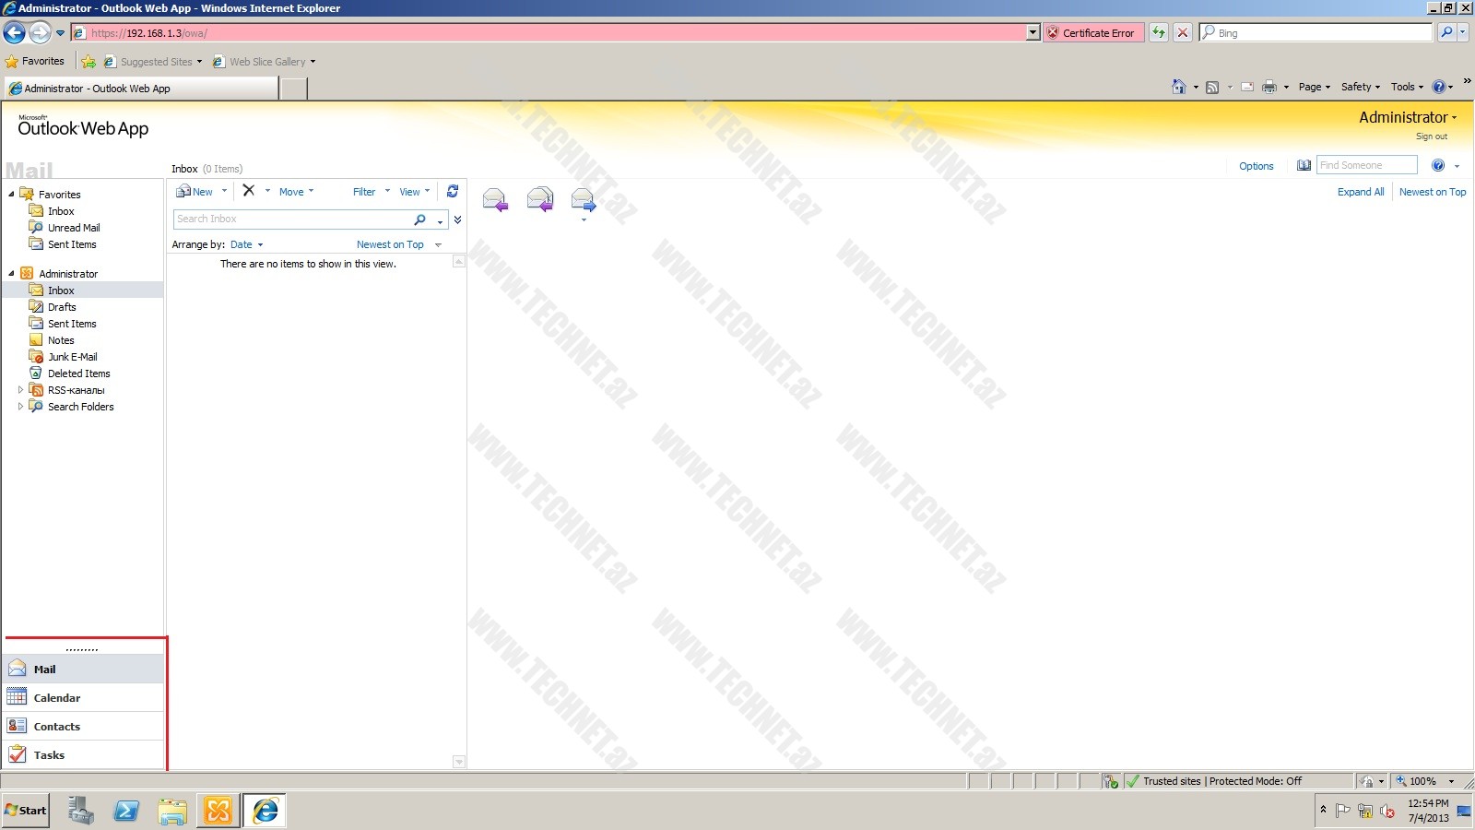This screenshot has height=830, width=1475.
Task: Open the View menu in toolbar
Action: pos(414,192)
